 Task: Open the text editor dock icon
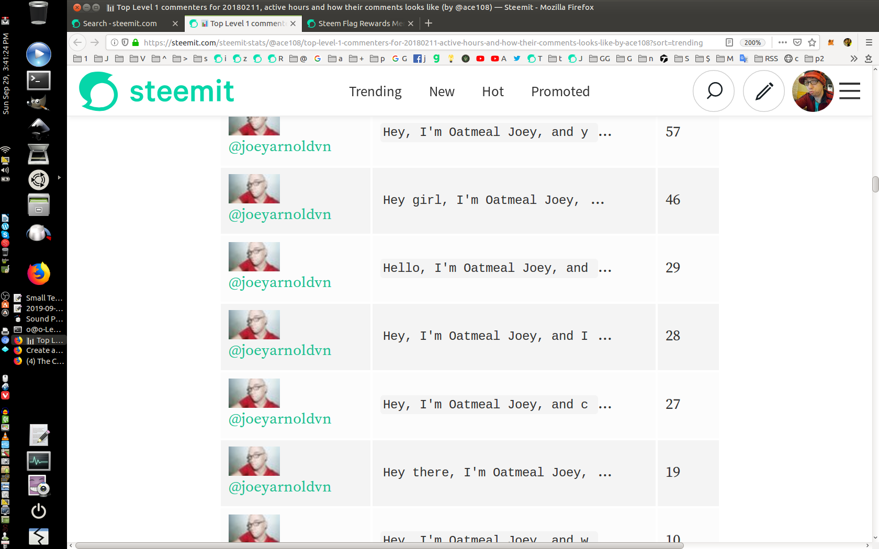[39, 435]
